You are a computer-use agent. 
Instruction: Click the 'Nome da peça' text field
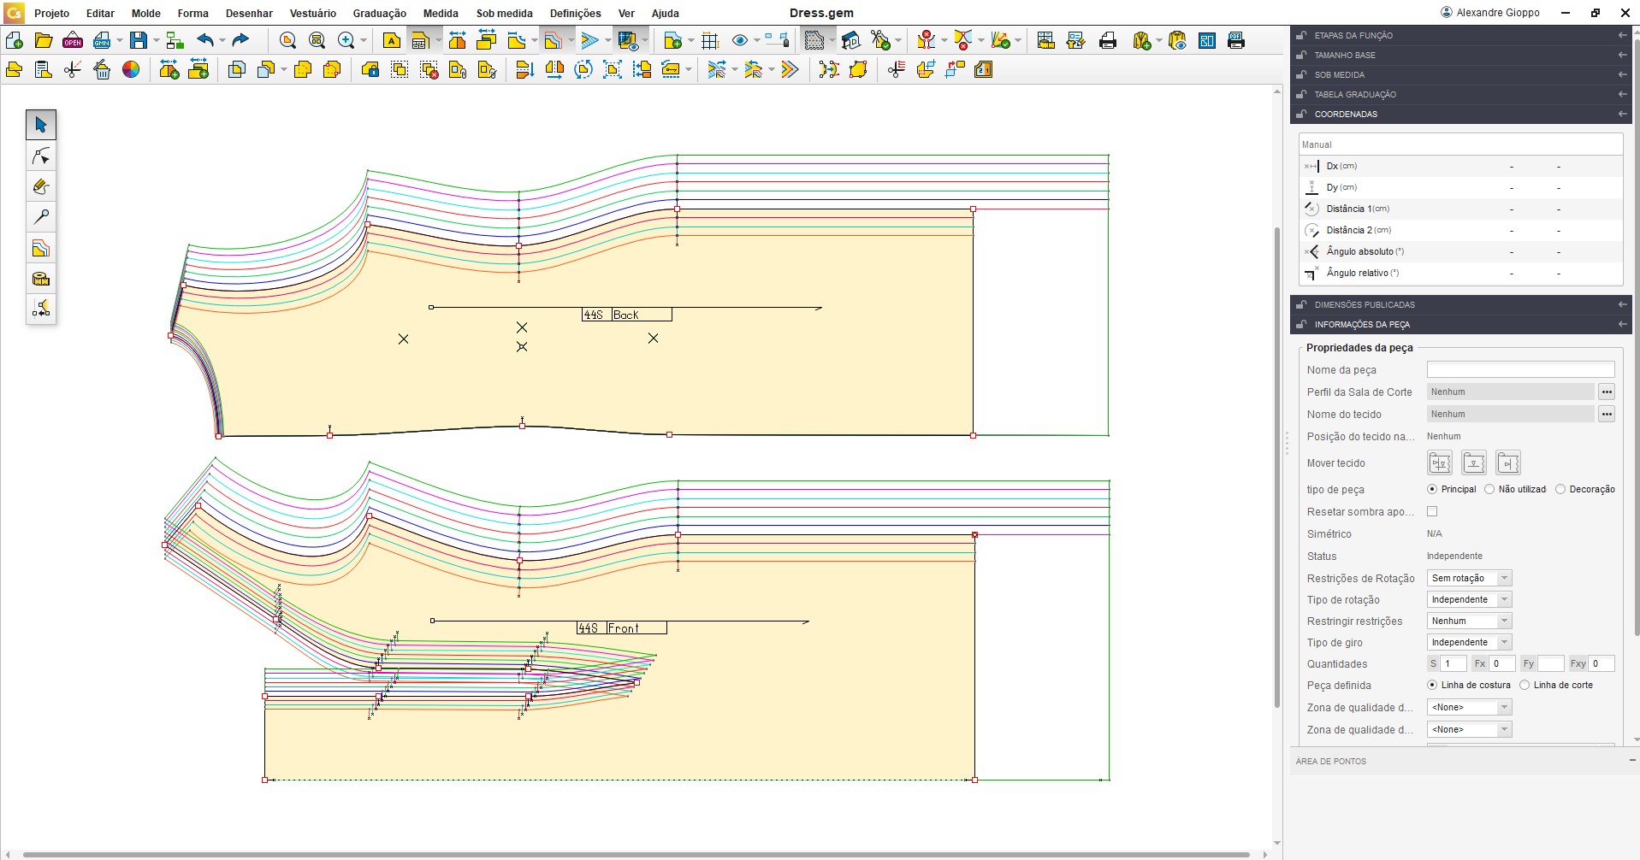click(x=1519, y=369)
